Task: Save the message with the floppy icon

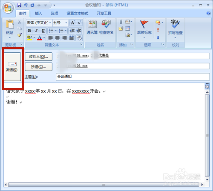Action: click(19, 5)
